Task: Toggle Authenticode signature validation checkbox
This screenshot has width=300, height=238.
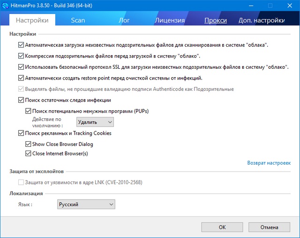Action: click(x=21, y=89)
